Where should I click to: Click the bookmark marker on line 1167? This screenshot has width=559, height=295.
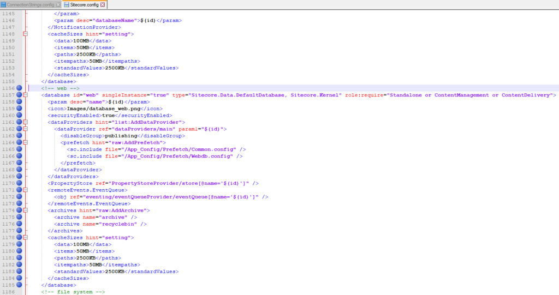click(x=19, y=162)
